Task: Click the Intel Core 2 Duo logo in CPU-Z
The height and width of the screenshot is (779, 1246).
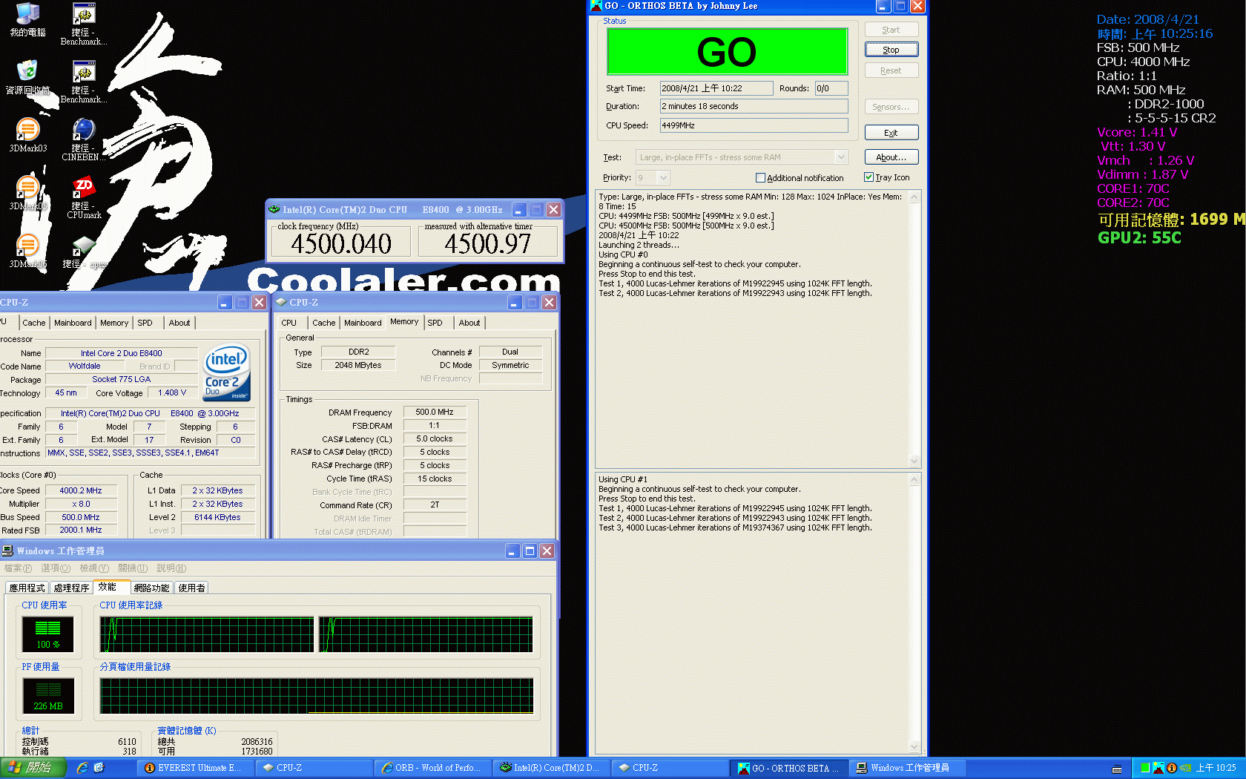Action: point(227,373)
